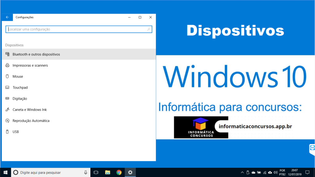The height and width of the screenshot is (177, 315).
Task: Click the Reprodução Automática icon
Action: pyautogui.click(x=7, y=121)
